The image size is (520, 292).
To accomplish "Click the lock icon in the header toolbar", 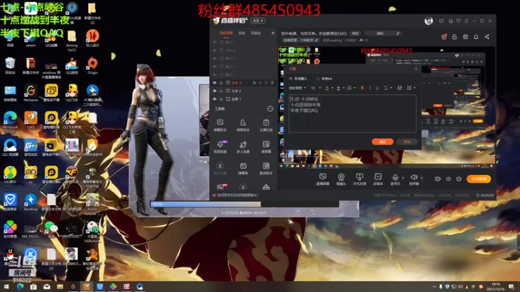I will click(x=454, y=37).
